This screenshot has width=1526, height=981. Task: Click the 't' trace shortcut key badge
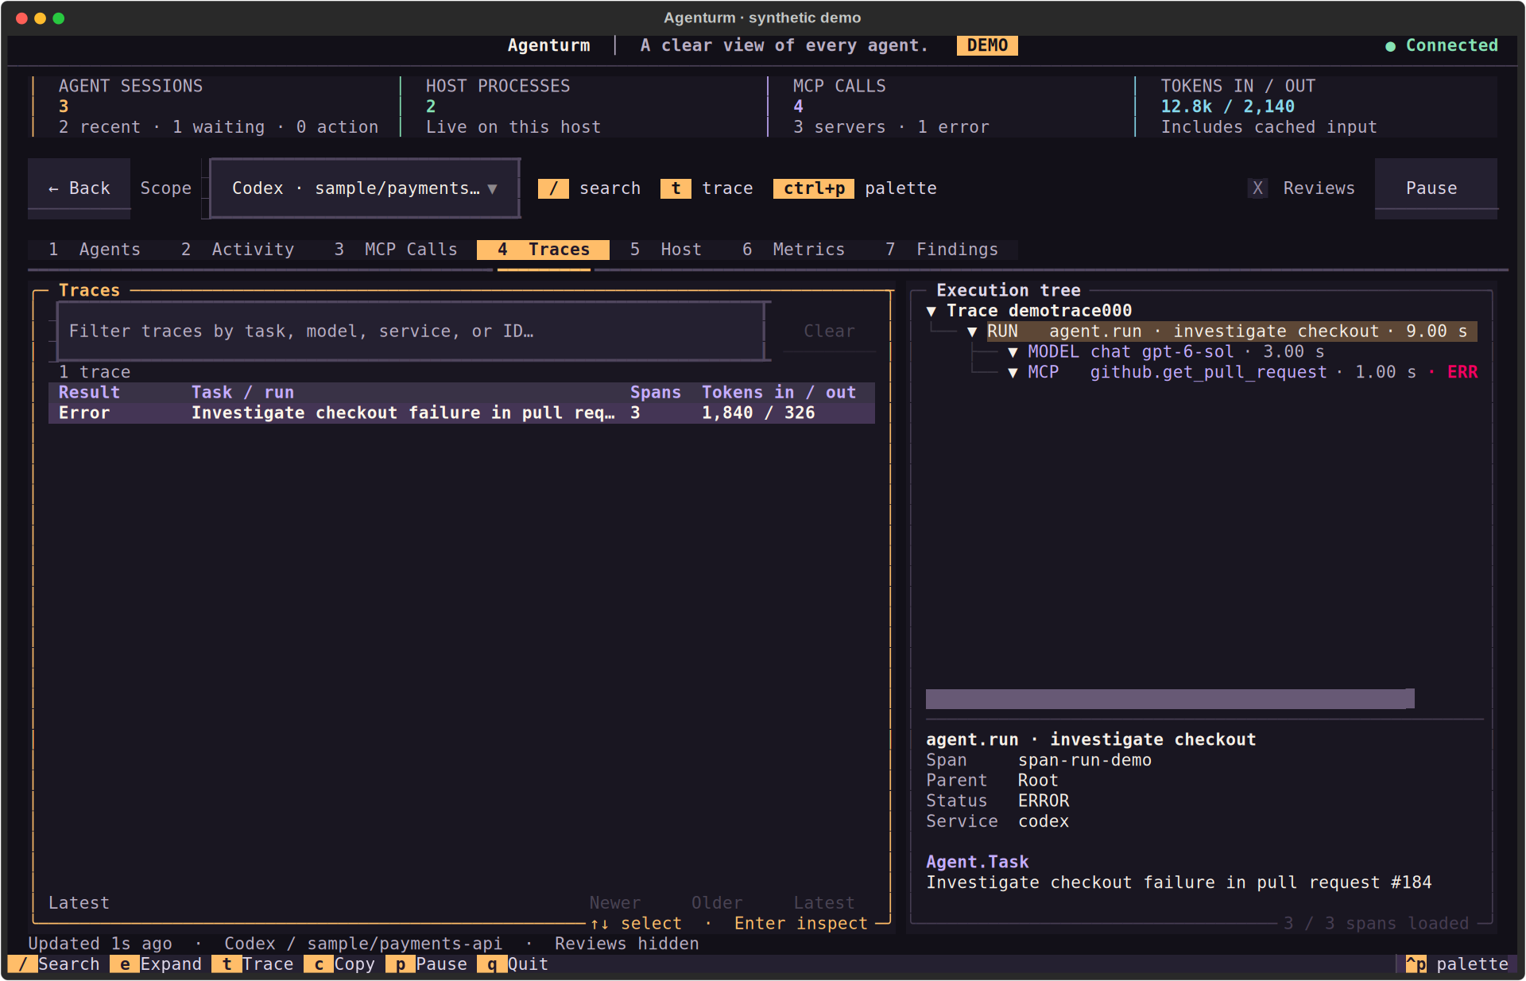coord(676,188)
